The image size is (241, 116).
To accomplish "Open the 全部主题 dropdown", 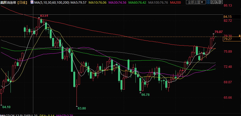I will pyautogui.click(x=196, y=2).
